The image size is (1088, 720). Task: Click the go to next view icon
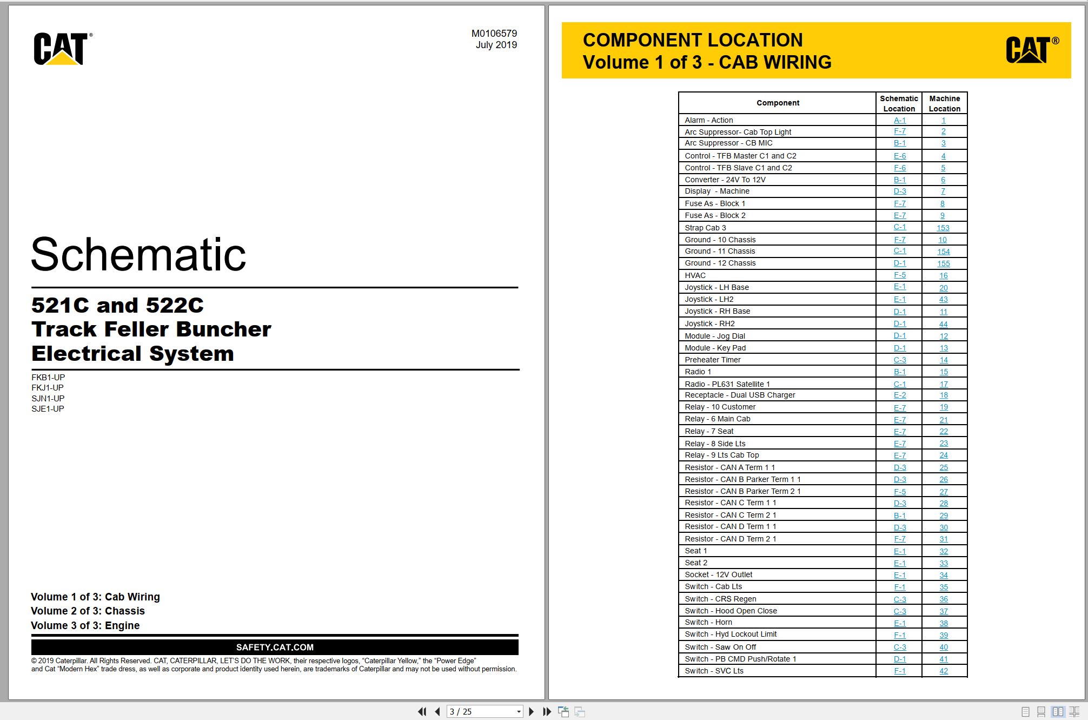[x=580, y=712]
